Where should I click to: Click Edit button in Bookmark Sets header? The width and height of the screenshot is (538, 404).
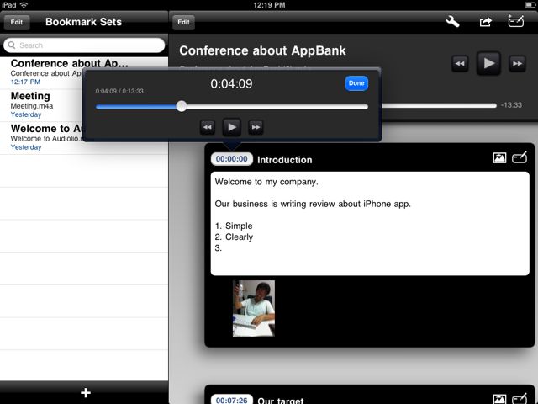tap(17, 23)
